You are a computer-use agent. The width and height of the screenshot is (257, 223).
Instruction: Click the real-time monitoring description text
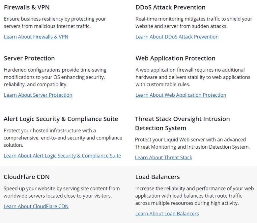(x=194, y=22)
